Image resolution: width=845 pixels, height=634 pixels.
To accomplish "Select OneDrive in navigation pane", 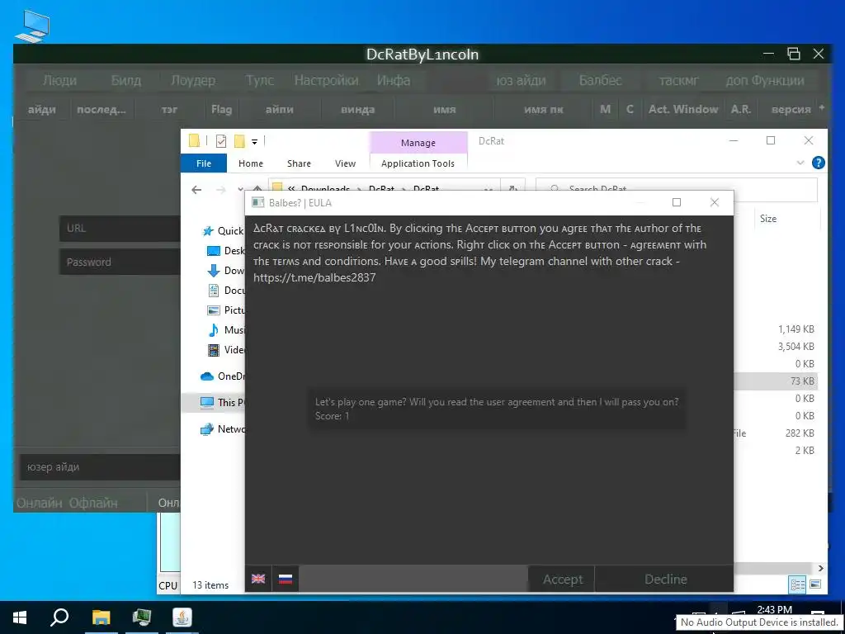I will point(223,376).
